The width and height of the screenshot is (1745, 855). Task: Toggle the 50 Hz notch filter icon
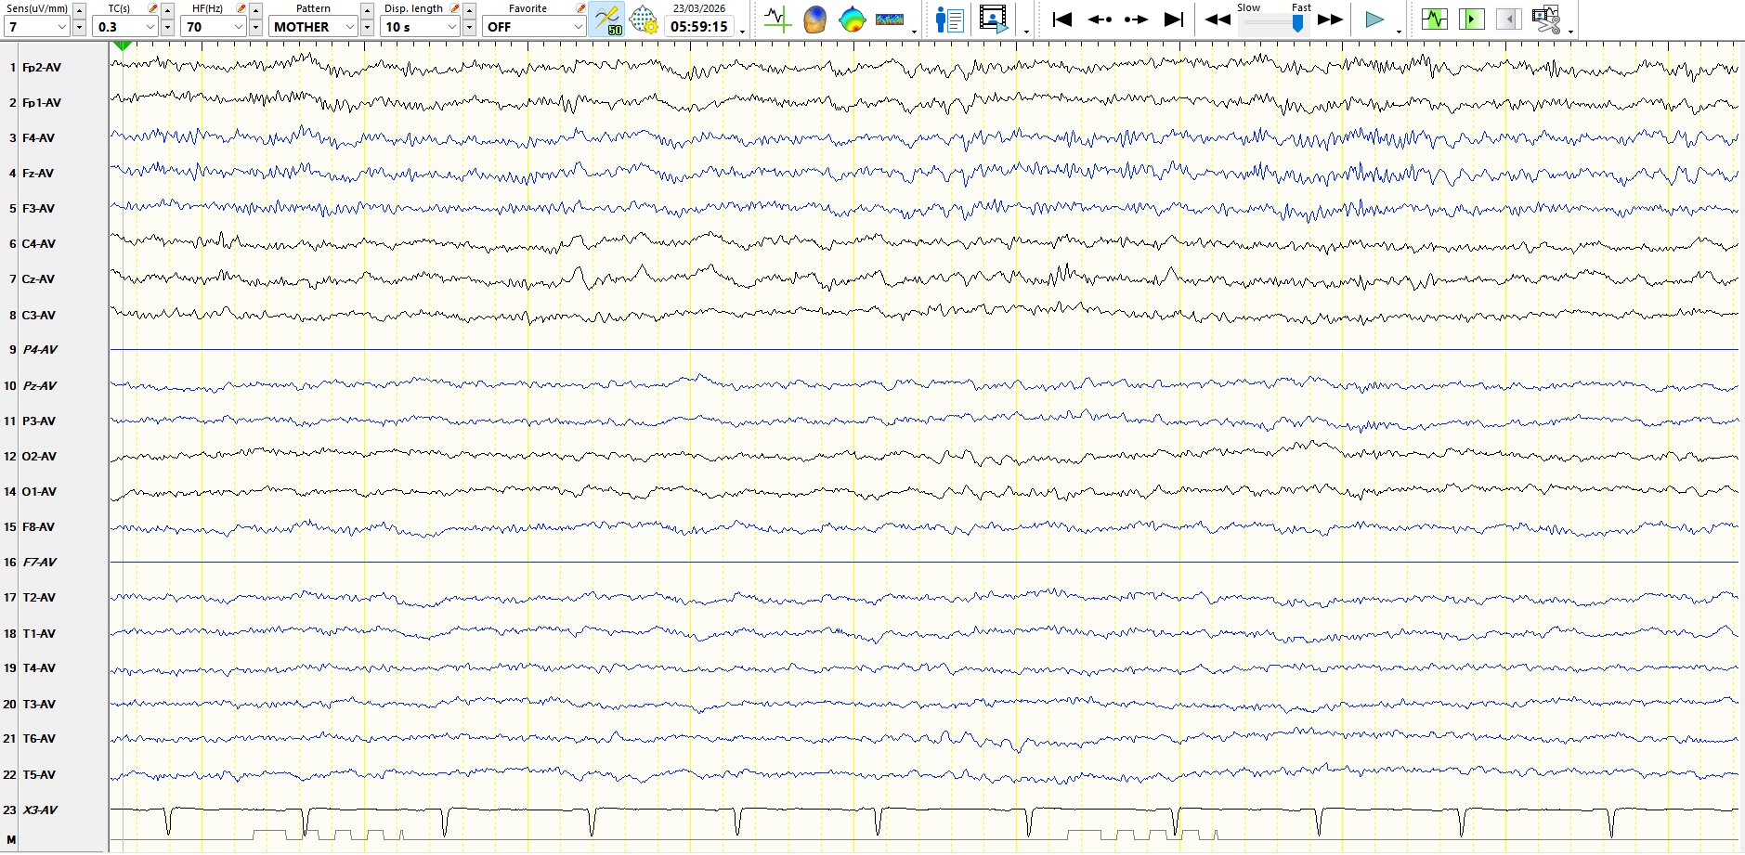pos(606,19)
